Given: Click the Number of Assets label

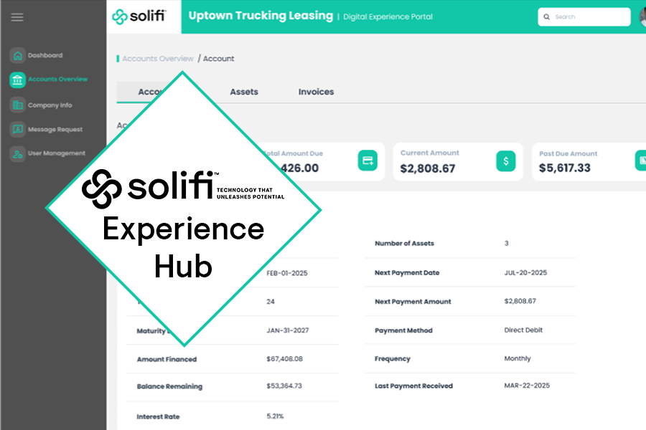Looking at the screenshot, I should pos(404,244).
